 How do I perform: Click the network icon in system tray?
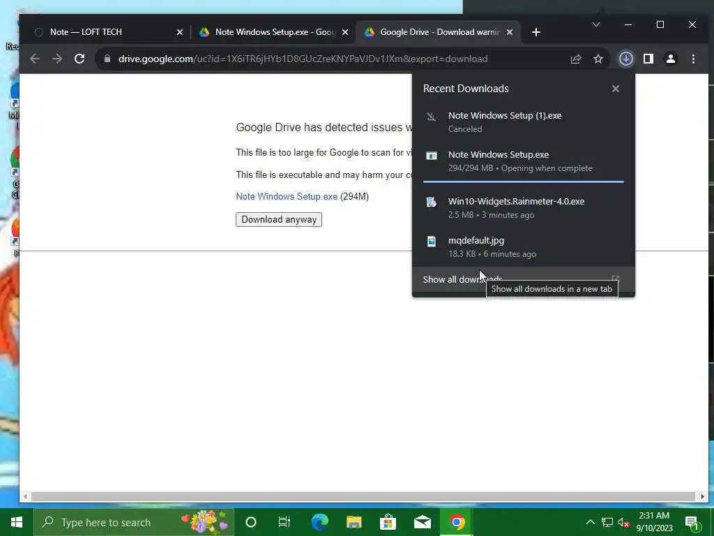607,522
